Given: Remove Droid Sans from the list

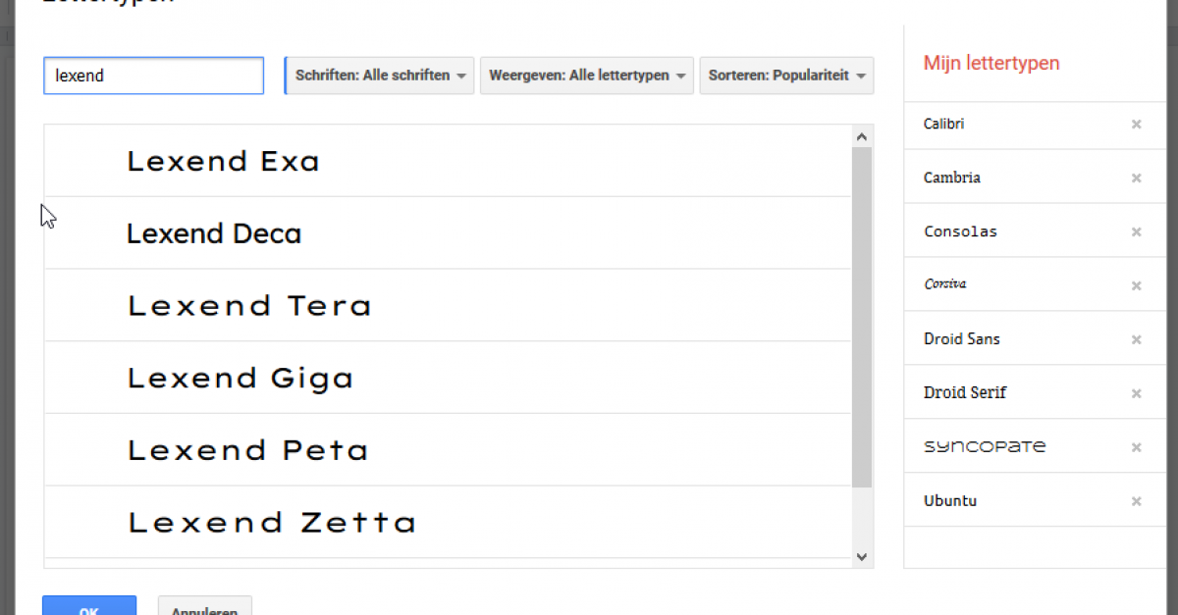Looking at the screenshot, I should click(1136, 340).
